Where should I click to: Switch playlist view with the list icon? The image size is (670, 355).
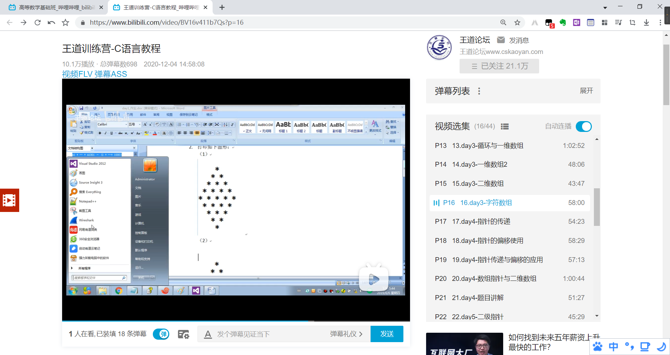click(x=505, y=127)
